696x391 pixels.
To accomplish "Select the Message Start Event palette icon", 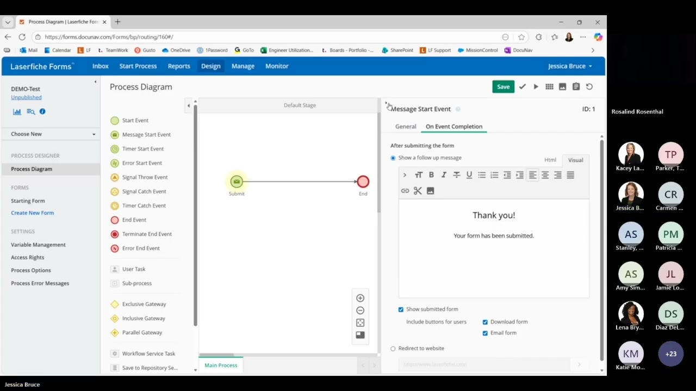I will point(114,135).
